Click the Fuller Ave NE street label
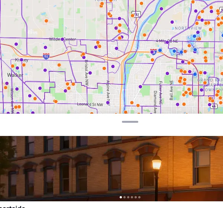The width and height of the screenshot is (223, 208). tap(161, 93)
